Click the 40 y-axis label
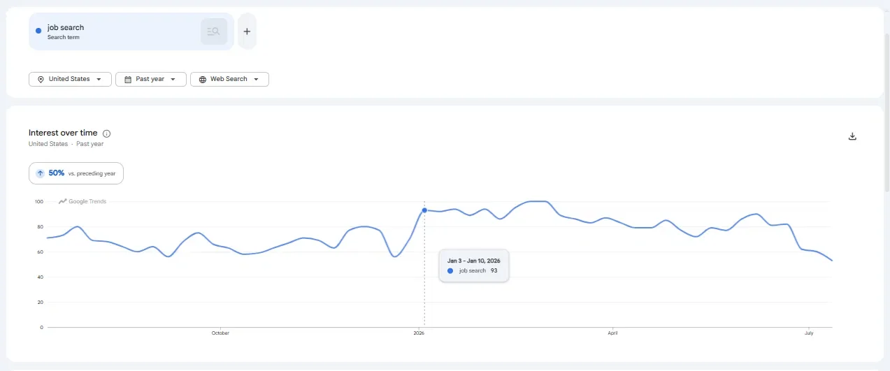Image resolution: width=890 pixels, height=371 pixels. pos(40,277)
